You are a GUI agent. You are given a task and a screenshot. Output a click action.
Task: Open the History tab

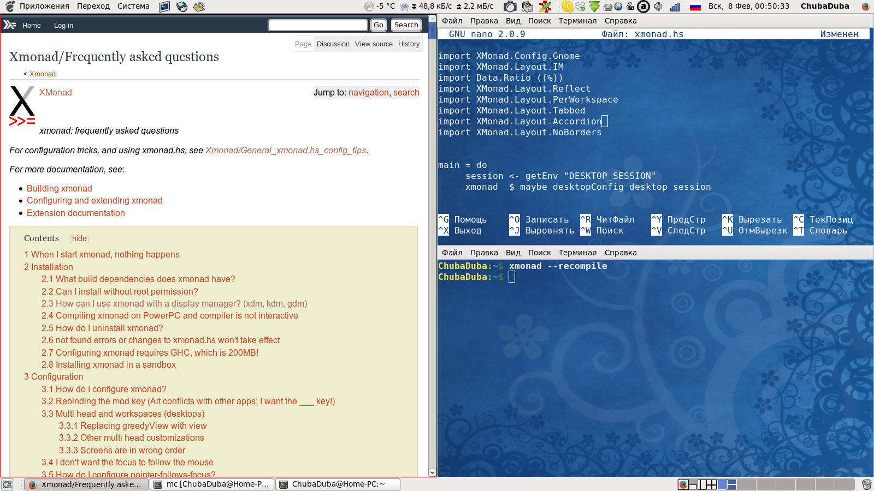[x=409, y=44]
